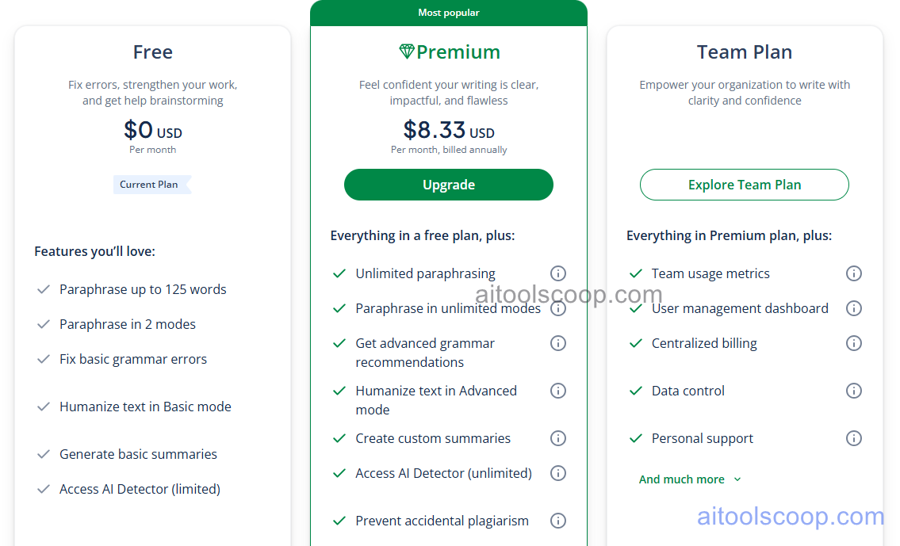The image size is (900, 546).
Task: Click the info icon beside Prevent accidental plagiarism
Action: pyautogui.click(x=558, y=521)
